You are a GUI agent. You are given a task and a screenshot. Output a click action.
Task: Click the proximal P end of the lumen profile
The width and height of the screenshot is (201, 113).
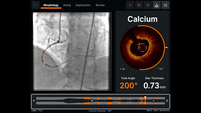click(34, 101)
